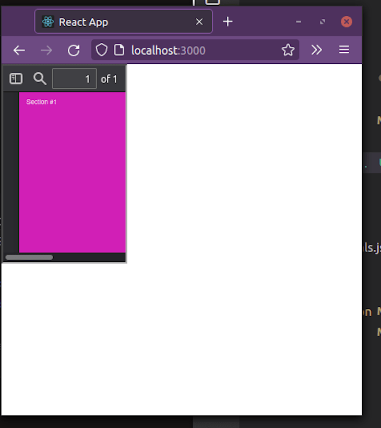Click the PDF page number field
Screen dimensions: 381x428
point(75,78)
